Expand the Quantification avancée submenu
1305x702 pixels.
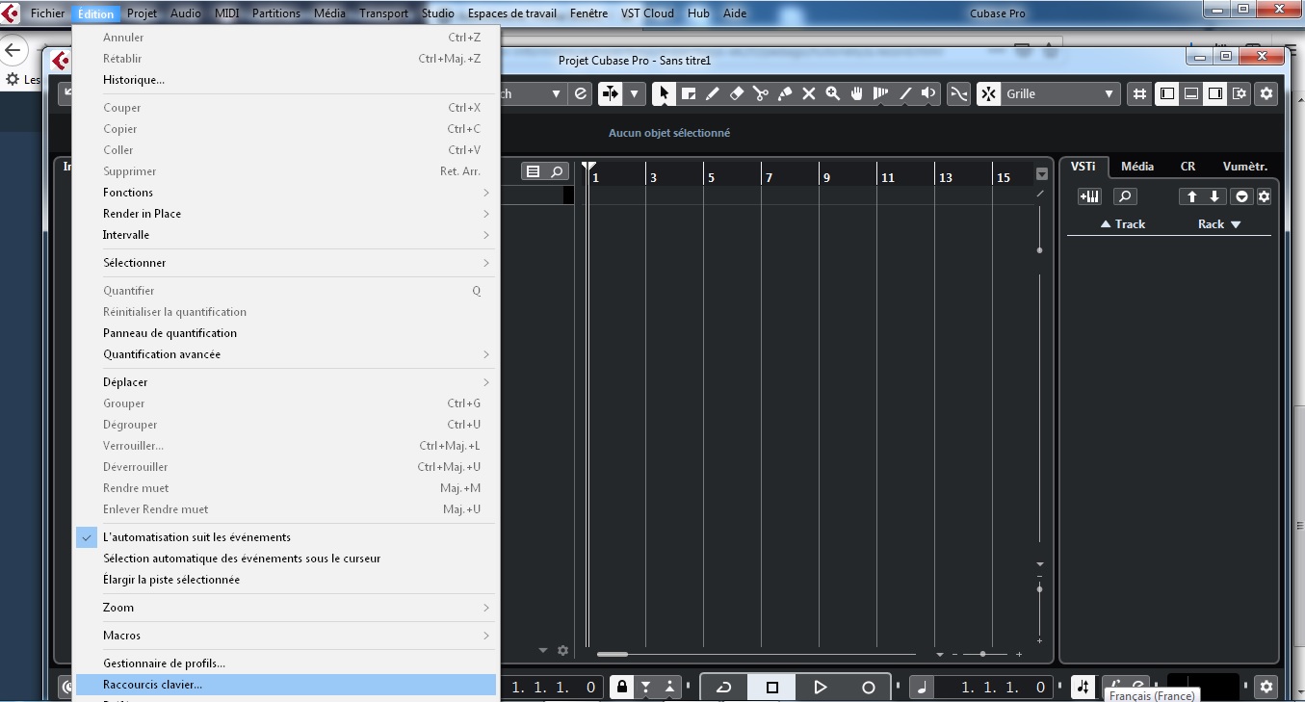[x=285, y=354]
